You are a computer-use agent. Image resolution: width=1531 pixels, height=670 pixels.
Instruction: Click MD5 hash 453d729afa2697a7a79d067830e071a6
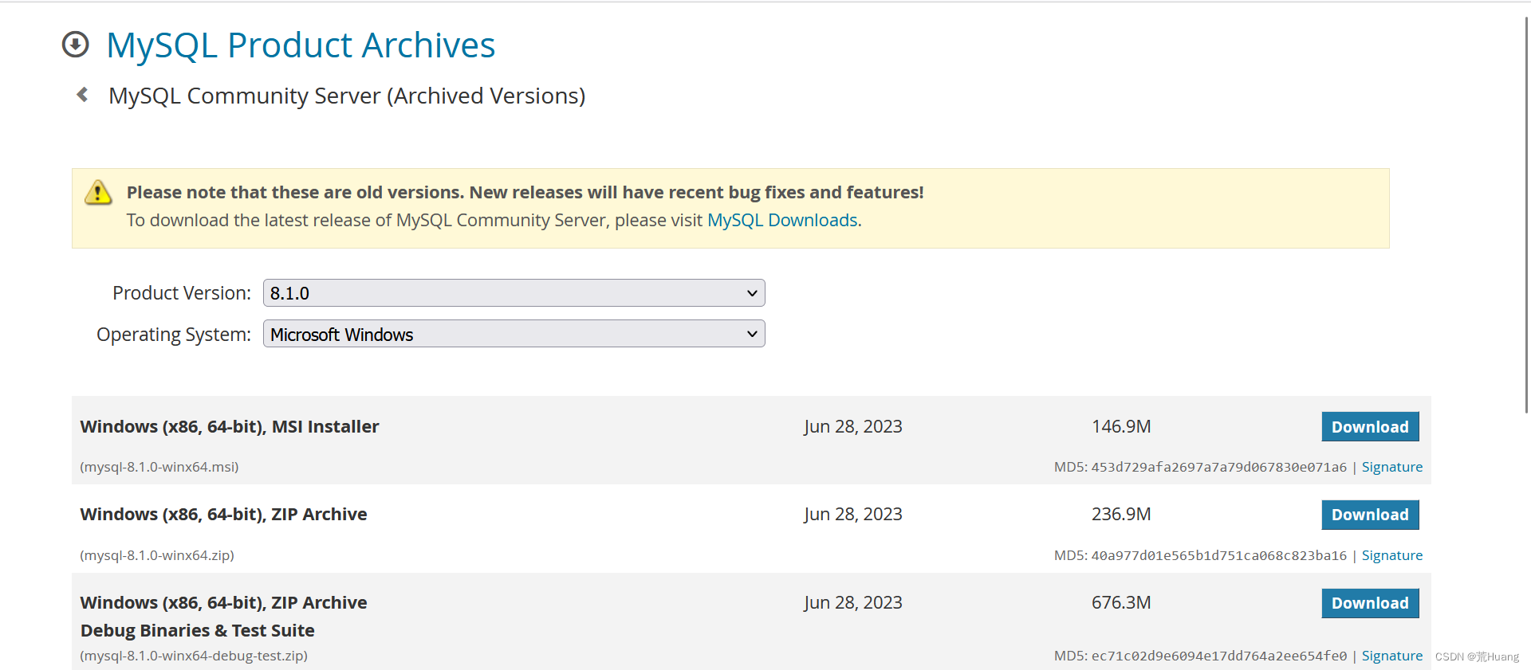coord(1218,467)
